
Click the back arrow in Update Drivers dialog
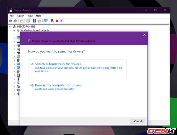(x=23, y=41)
